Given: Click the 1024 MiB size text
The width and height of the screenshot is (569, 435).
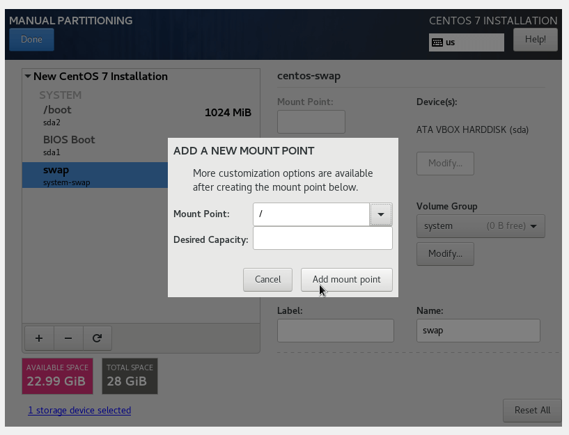Looking at the screenshot, I should [x=228, y=113].
